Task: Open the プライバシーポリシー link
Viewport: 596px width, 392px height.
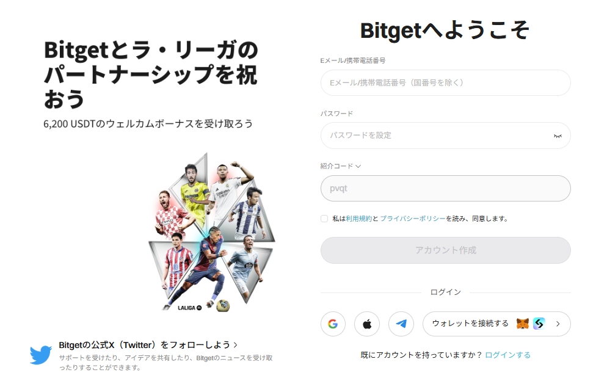Action: (x=412, y=218)
